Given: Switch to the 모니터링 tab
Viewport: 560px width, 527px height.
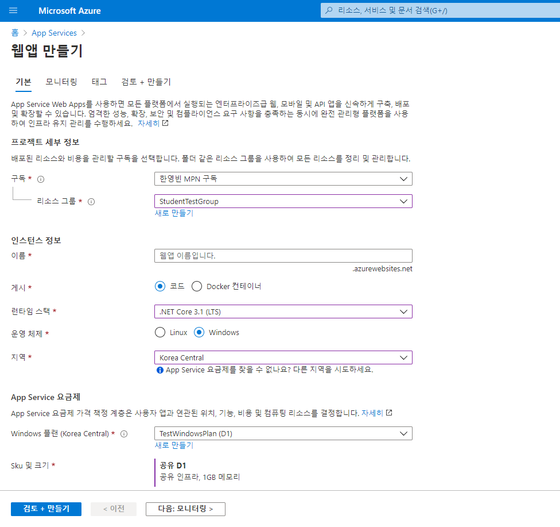Looking at the screenshot, I should click(61, 82).
